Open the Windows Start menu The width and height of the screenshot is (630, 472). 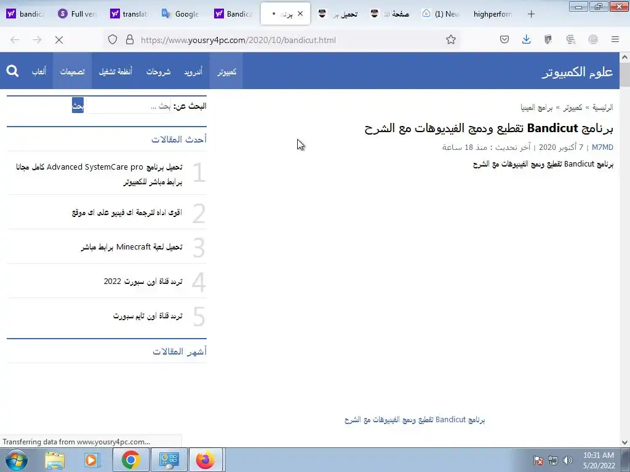[17, 460]
